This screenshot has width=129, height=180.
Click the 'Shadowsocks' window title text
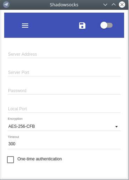64,5
